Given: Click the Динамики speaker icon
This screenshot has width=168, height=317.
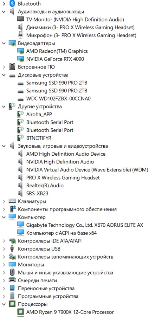Looking at the screenshot, I should coord(20,27).
